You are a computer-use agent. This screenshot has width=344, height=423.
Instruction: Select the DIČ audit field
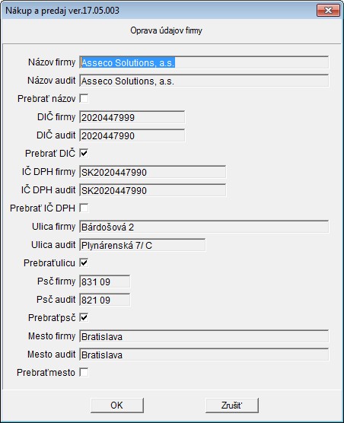pos(132,135)
